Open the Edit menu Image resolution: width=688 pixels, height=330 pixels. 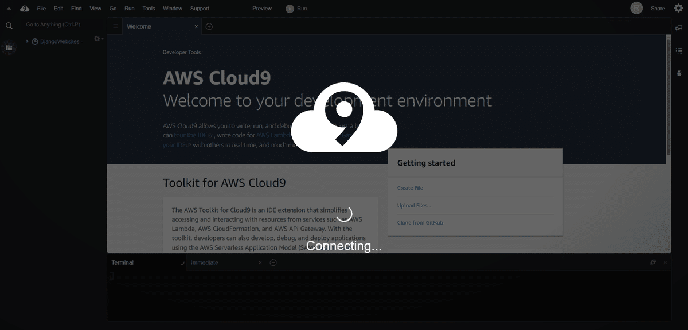pyautogui.click(x=58, y=9)
